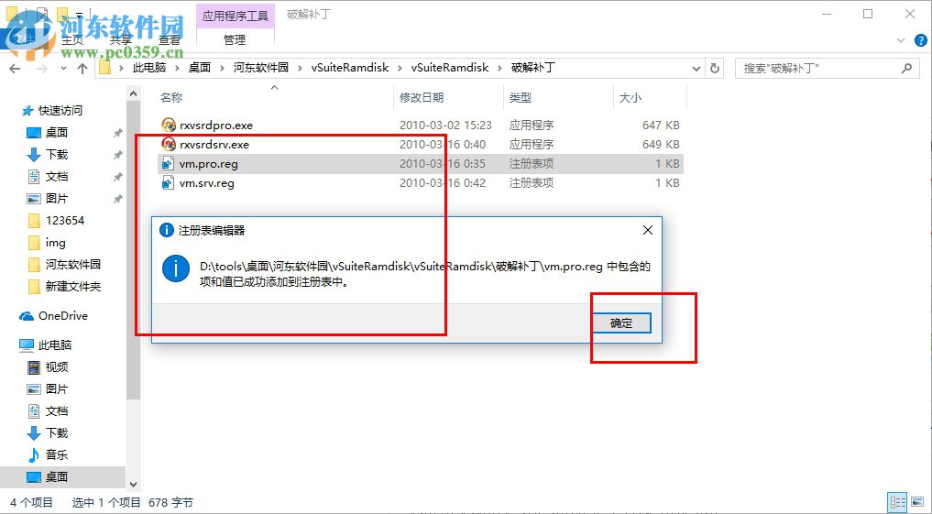932x514 pixels.
Task: Select the vm.srv.reg file icon
Action: point(169,182)
